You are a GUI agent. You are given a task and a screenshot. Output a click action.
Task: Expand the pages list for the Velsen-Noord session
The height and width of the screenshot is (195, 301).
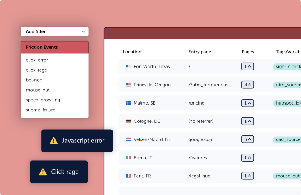click(248, 139)
